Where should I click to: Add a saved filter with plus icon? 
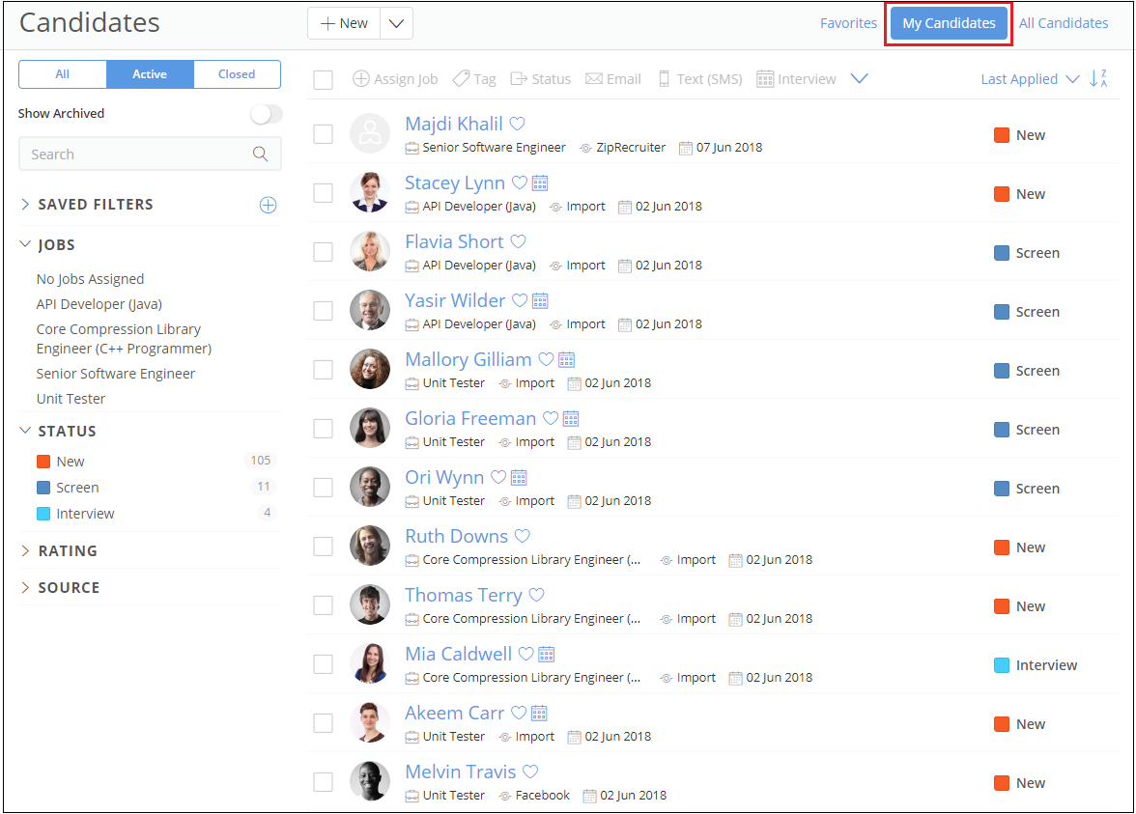pos(268,205)
